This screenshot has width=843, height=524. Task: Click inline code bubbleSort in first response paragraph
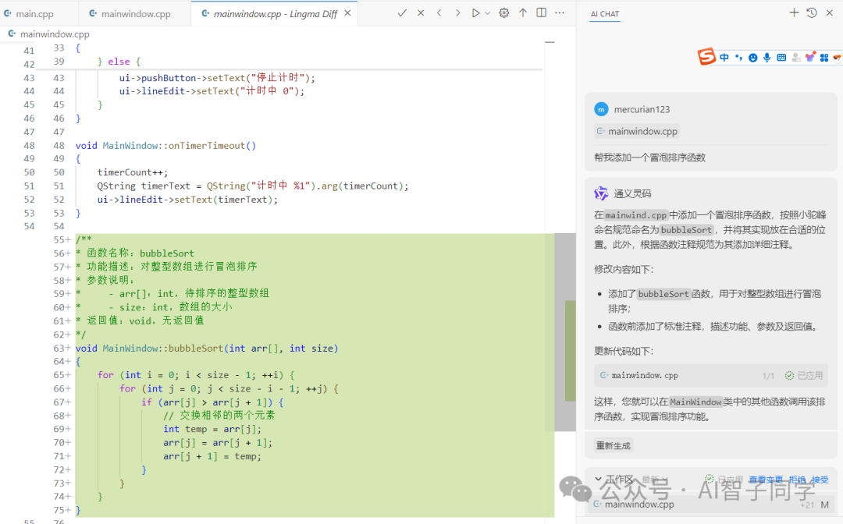pyautogui.click(x=687, y=230)
